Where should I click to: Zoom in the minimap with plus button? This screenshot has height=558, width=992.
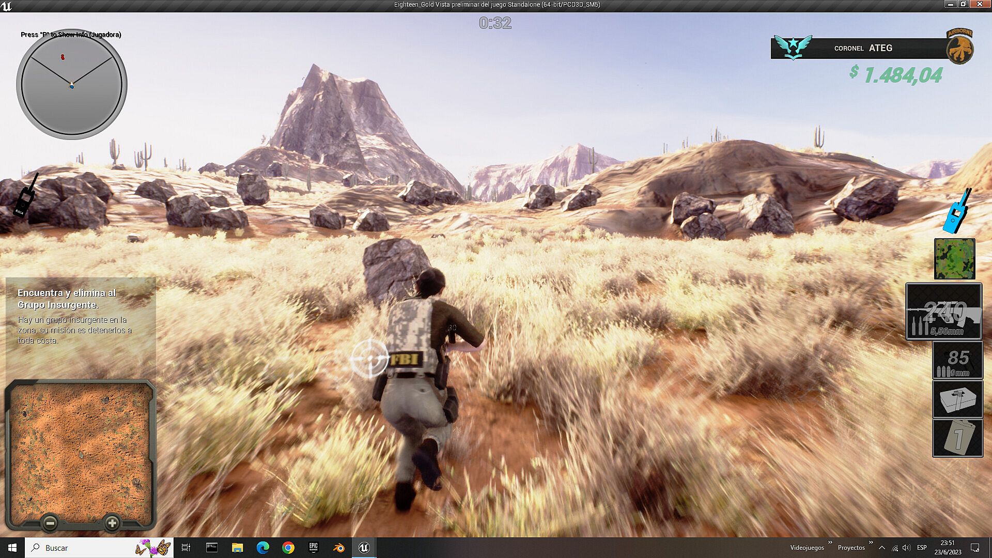coord(112,523)
